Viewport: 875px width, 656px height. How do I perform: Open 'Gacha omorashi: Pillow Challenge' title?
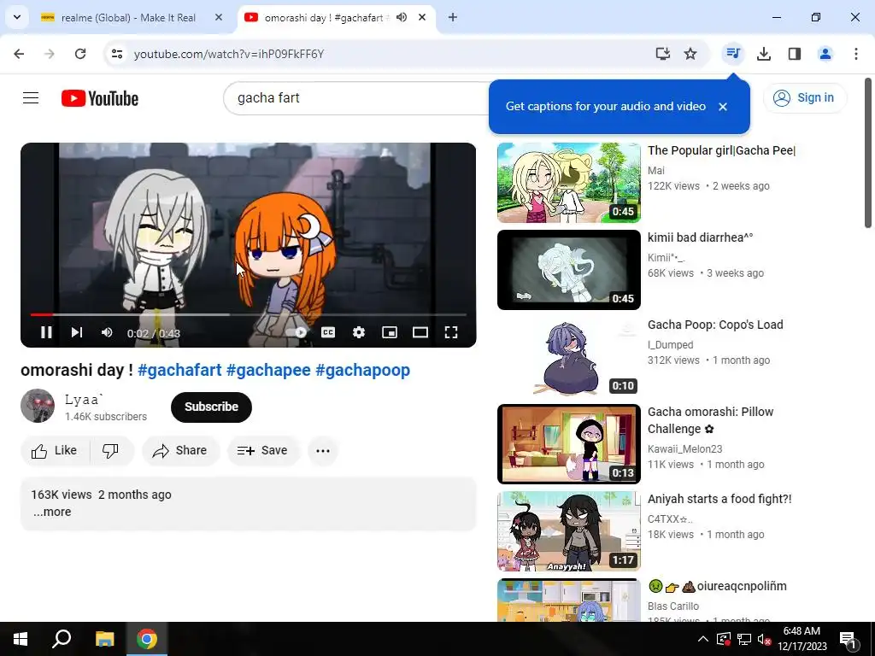click(710, 420)
